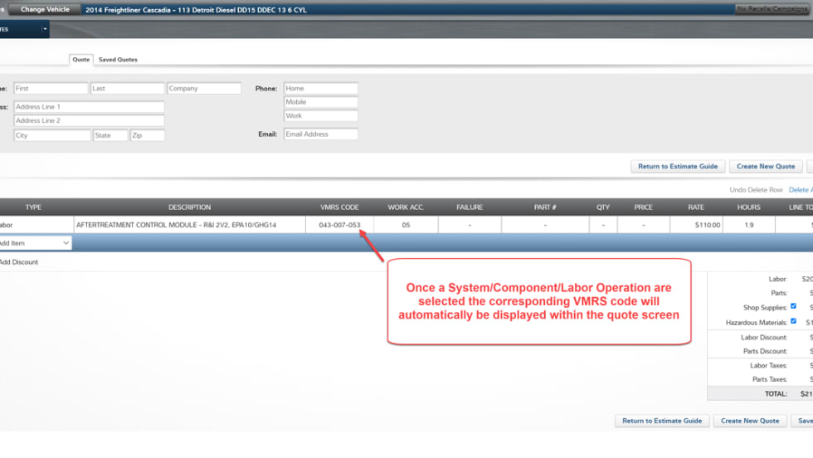Click the Change Vehicle button

[x=45, y=9]
